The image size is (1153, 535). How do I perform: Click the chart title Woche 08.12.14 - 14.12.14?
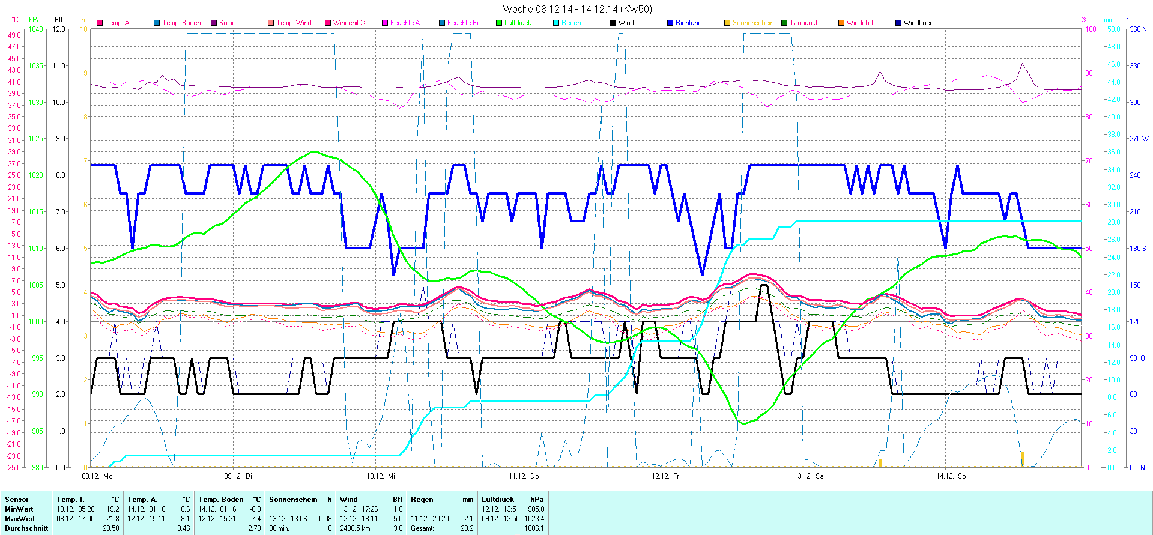pyautogui.click(x=577, y=9)
